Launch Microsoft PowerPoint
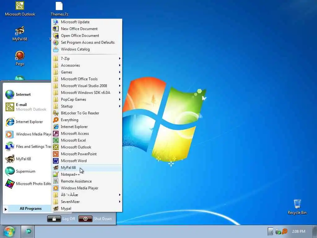 pos(87,154)
